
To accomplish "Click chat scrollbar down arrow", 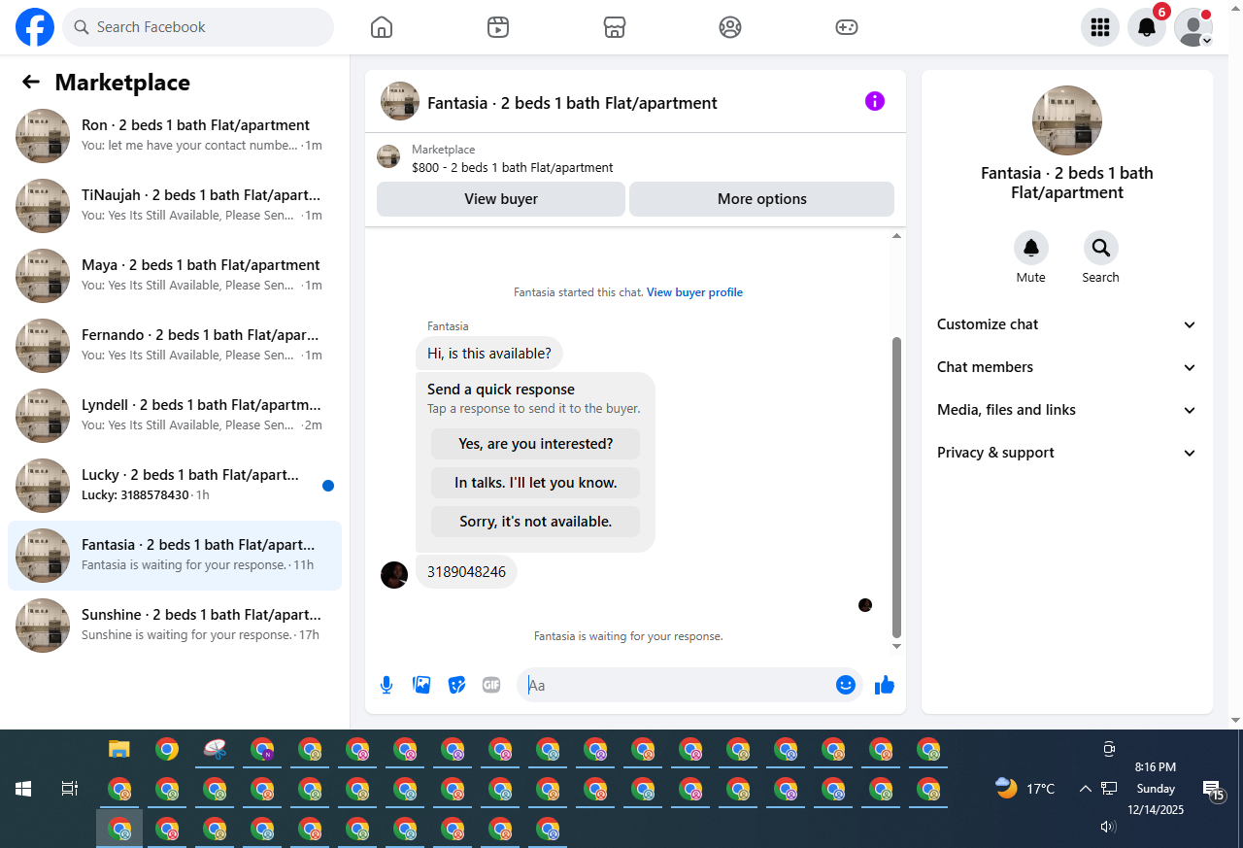I will pyautogui.click(x=896, y=646).
